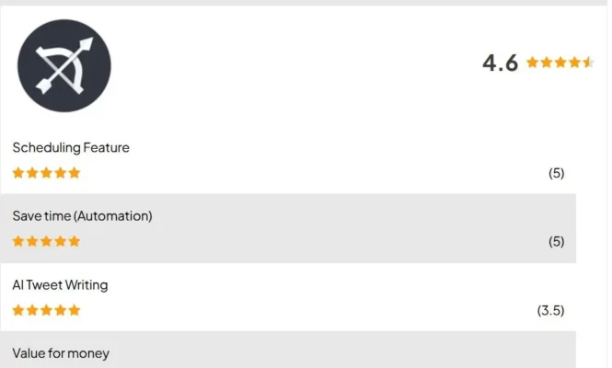This screenshot has width=612, height=368.
Task: Select the Value for money label
Action: pyautogui.click(x=61, y=353)
